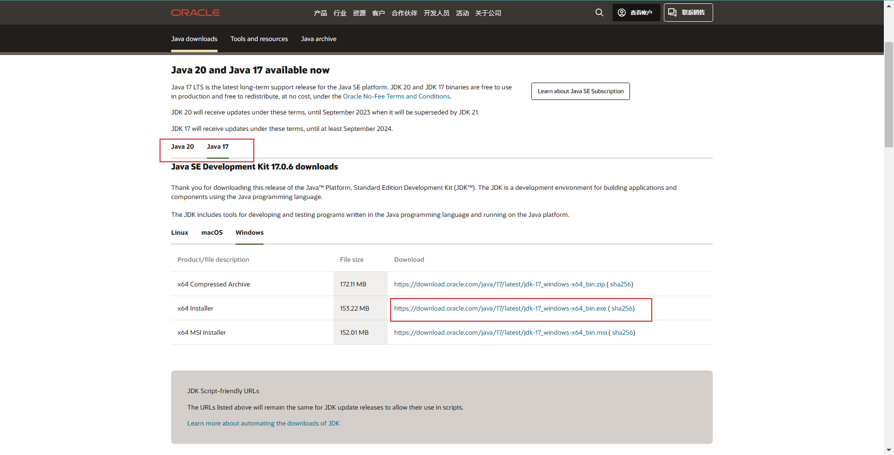This screenshot has width=894, height=455.
Task: Select the Windows tab
Action: tap(249, 233)
